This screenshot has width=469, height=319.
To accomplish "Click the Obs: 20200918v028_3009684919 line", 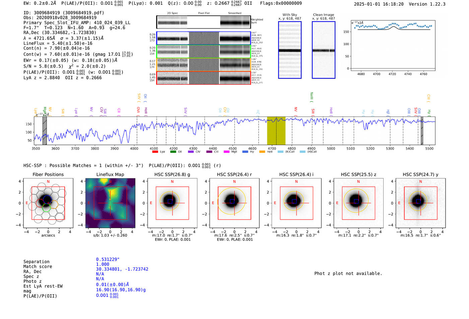I will [x=60, y=17].
